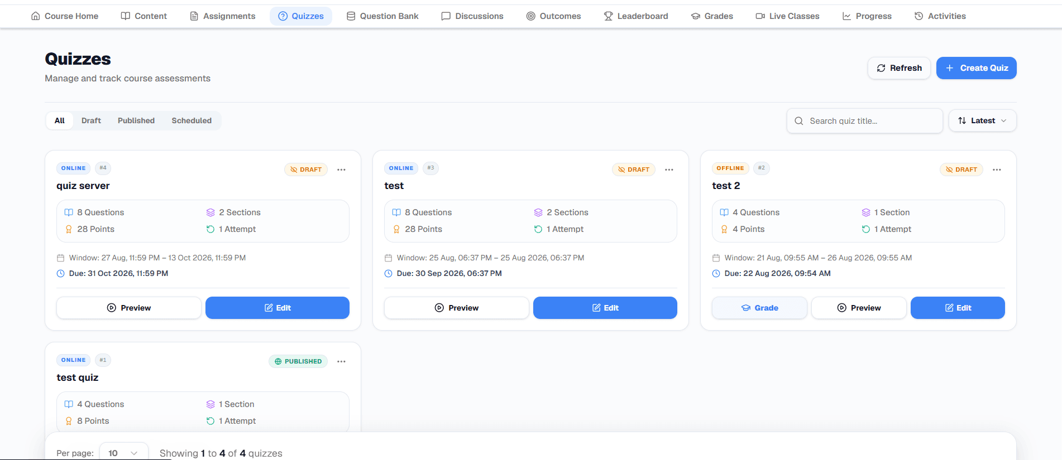Click the Refresh button
1062x460 pixels.
pyautogui.click(x=899, y=68)
